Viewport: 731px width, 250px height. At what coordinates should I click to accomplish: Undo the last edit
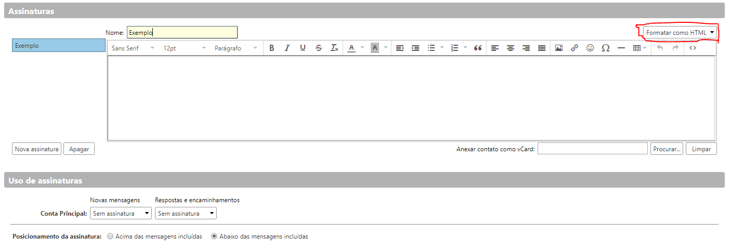click(x=660, y=48)
